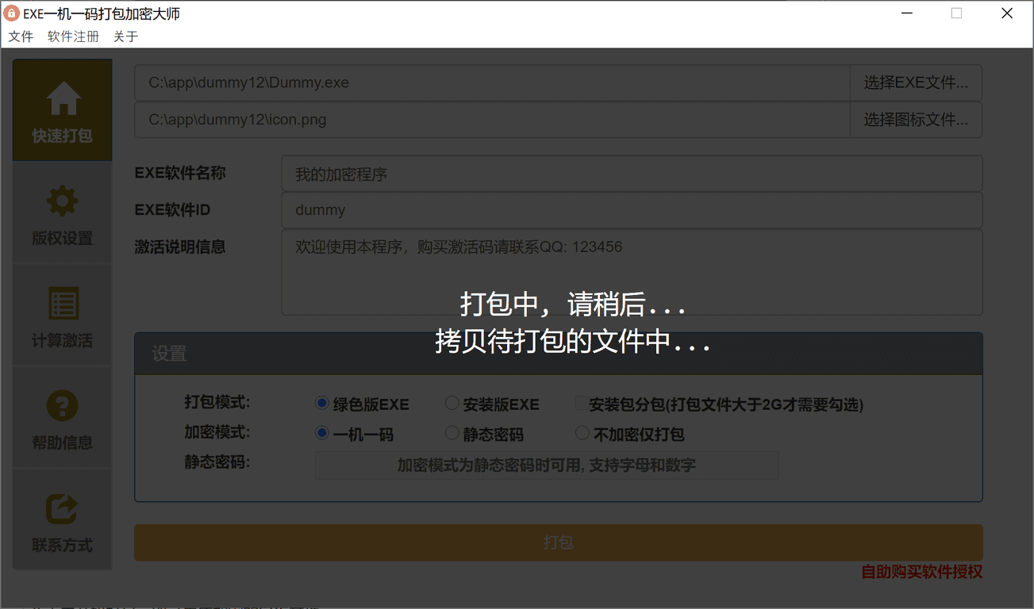Click the EXE软件名称 input field
This screenshot has height=609, width=1034.
(631, 174)
